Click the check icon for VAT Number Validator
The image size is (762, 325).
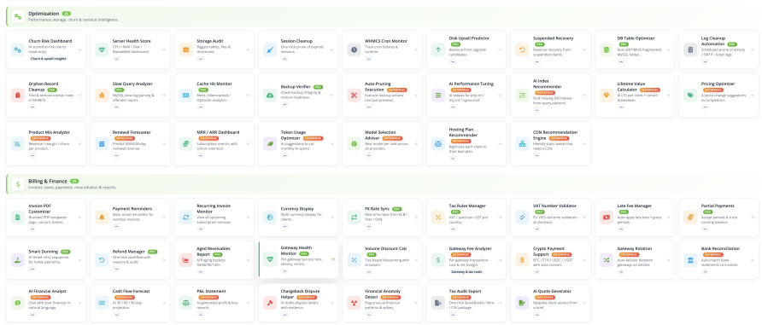(x=523, y=218)
